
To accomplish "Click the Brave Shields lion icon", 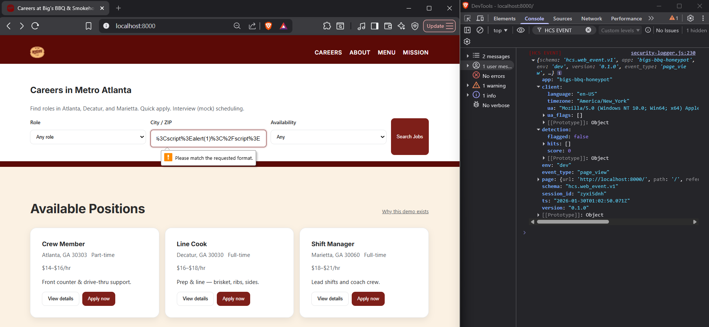I will [x=268, y=26].
